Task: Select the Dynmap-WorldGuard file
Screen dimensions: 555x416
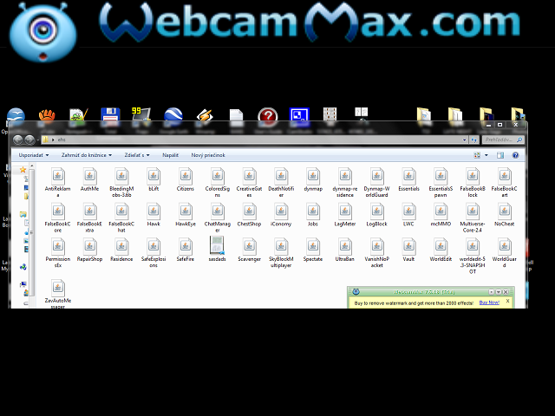Action: tap(376, 183)
